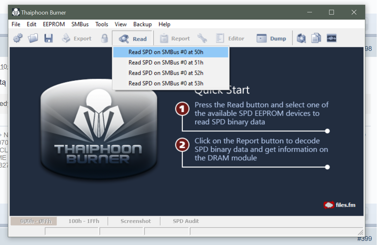The height and width of the screenshot is (245, 377).
Task: Expand the Backup menu
Action: (142, 24)
